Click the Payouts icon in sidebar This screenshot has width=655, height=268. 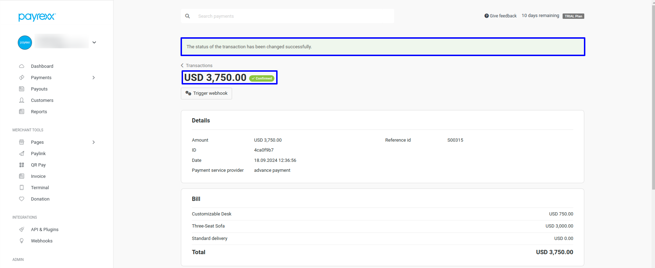[x=22, y=89]
